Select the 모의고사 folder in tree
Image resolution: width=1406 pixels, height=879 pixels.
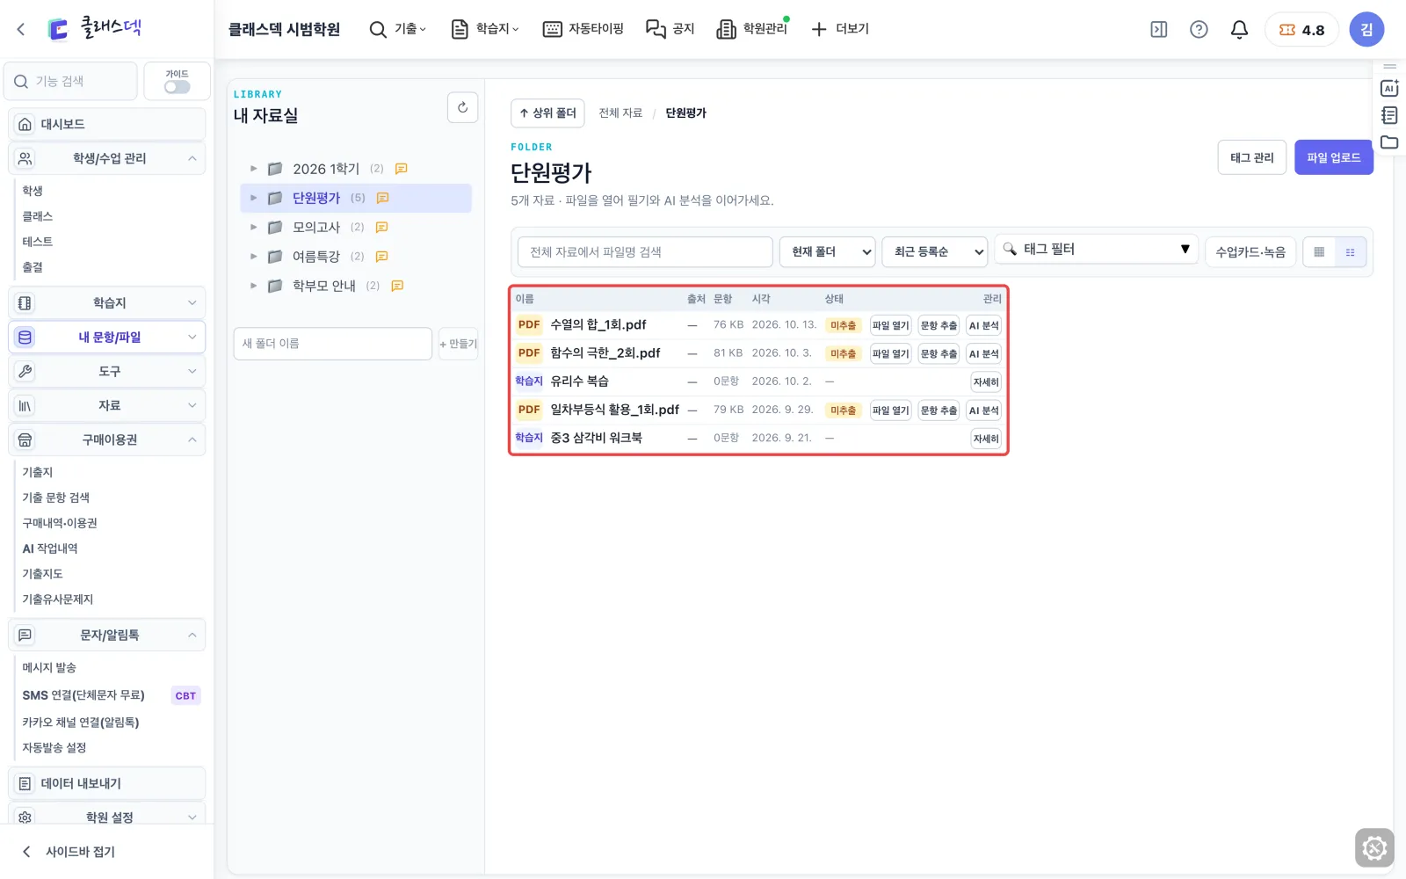click(x=355, y=228)
